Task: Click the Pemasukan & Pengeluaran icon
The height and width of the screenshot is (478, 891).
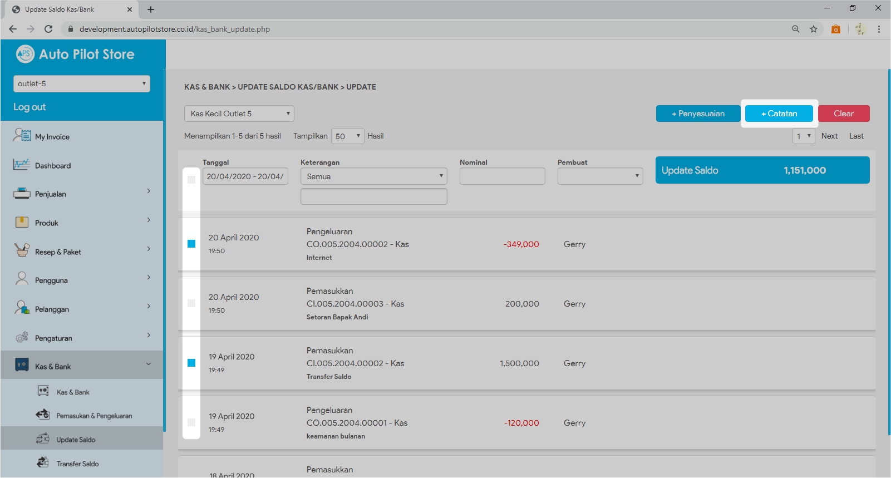Action: point(43,415)
